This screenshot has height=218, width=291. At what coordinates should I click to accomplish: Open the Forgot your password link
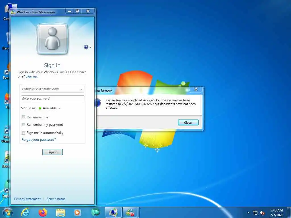[39, 140]
